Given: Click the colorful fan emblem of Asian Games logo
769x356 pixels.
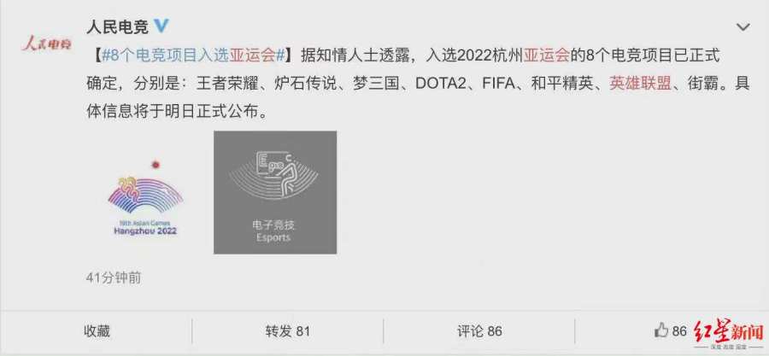Looking at the screenshot, I should (145, 192).
